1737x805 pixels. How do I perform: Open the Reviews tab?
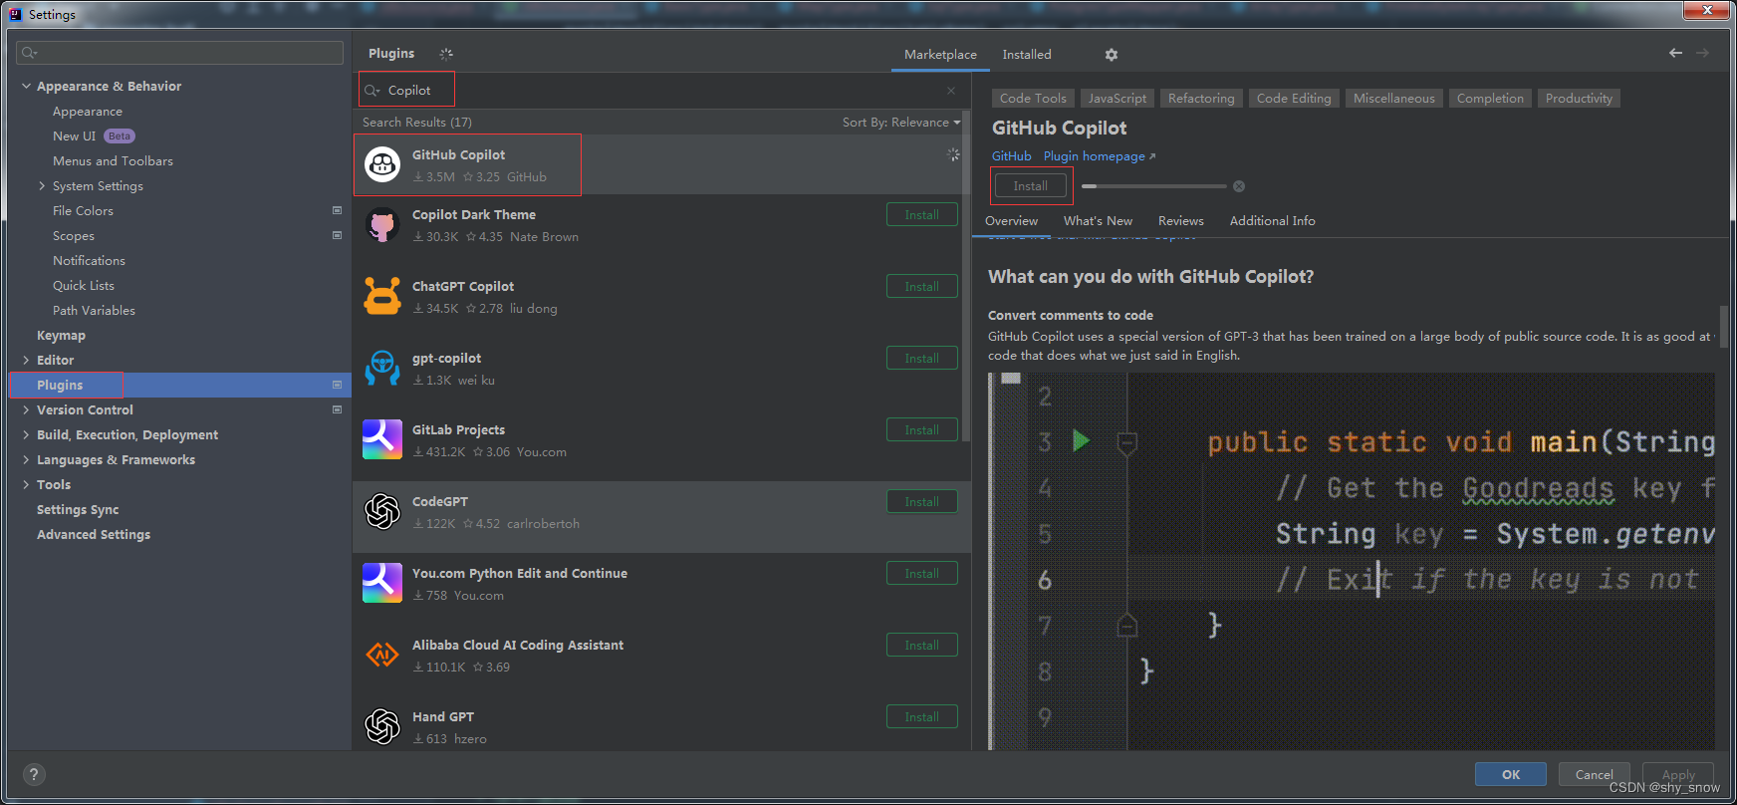1180,221
